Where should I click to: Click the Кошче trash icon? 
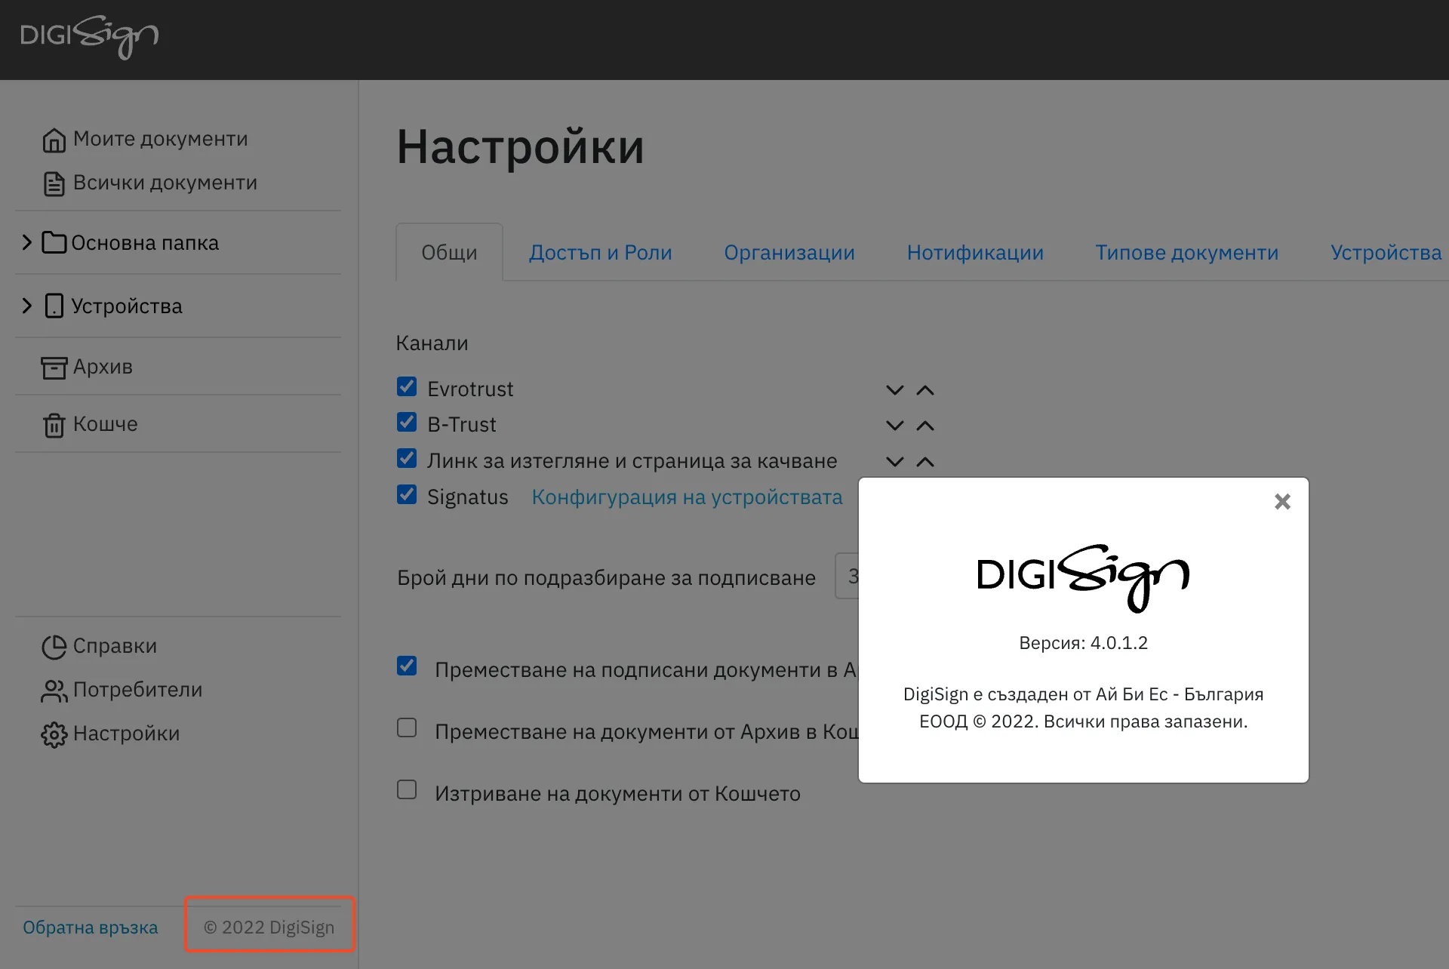point(54,425)
